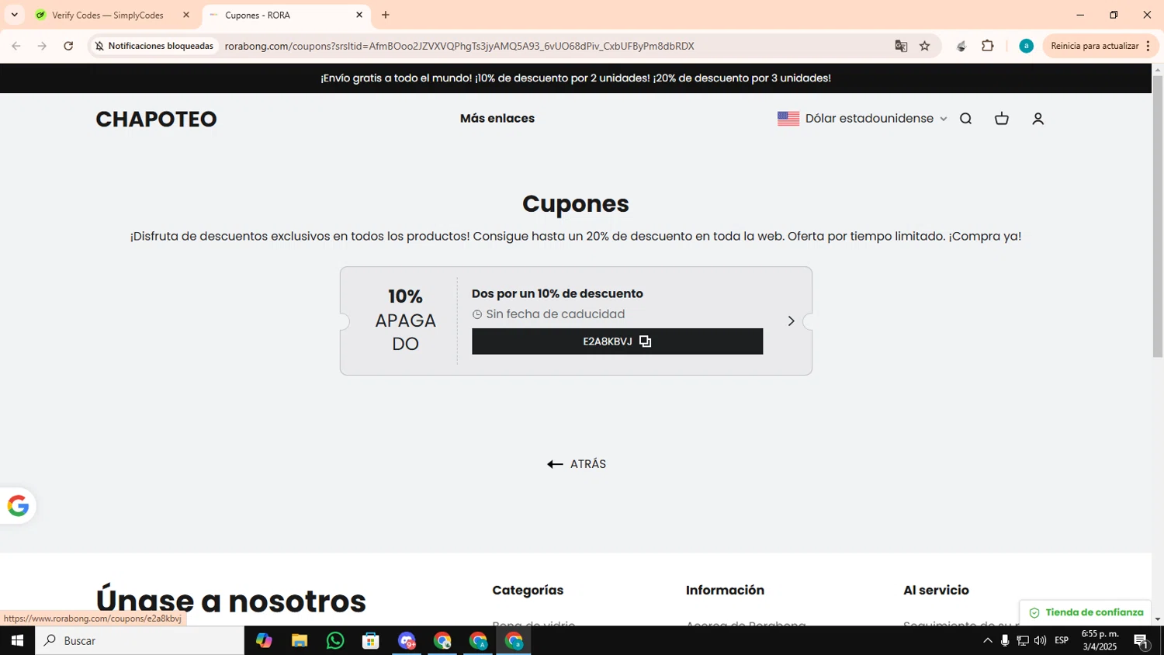The width and height of the screenshot is (1164, 655).
Task: Open the clock showing 6:55 p. m.
Action: coord(1100,640)
